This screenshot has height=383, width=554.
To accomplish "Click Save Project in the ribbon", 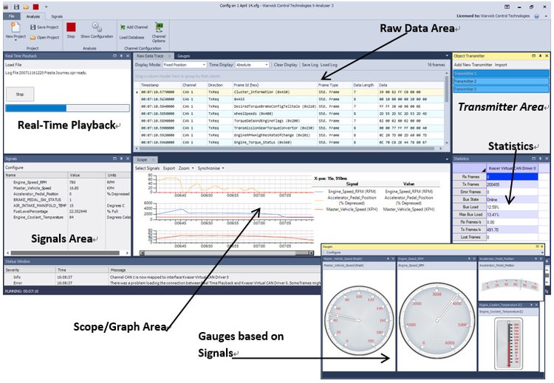I will coord(44,27).
